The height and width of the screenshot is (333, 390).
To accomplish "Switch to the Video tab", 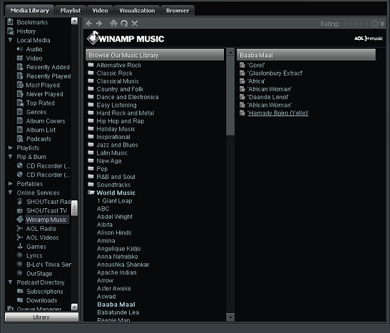I will [100, 11].
